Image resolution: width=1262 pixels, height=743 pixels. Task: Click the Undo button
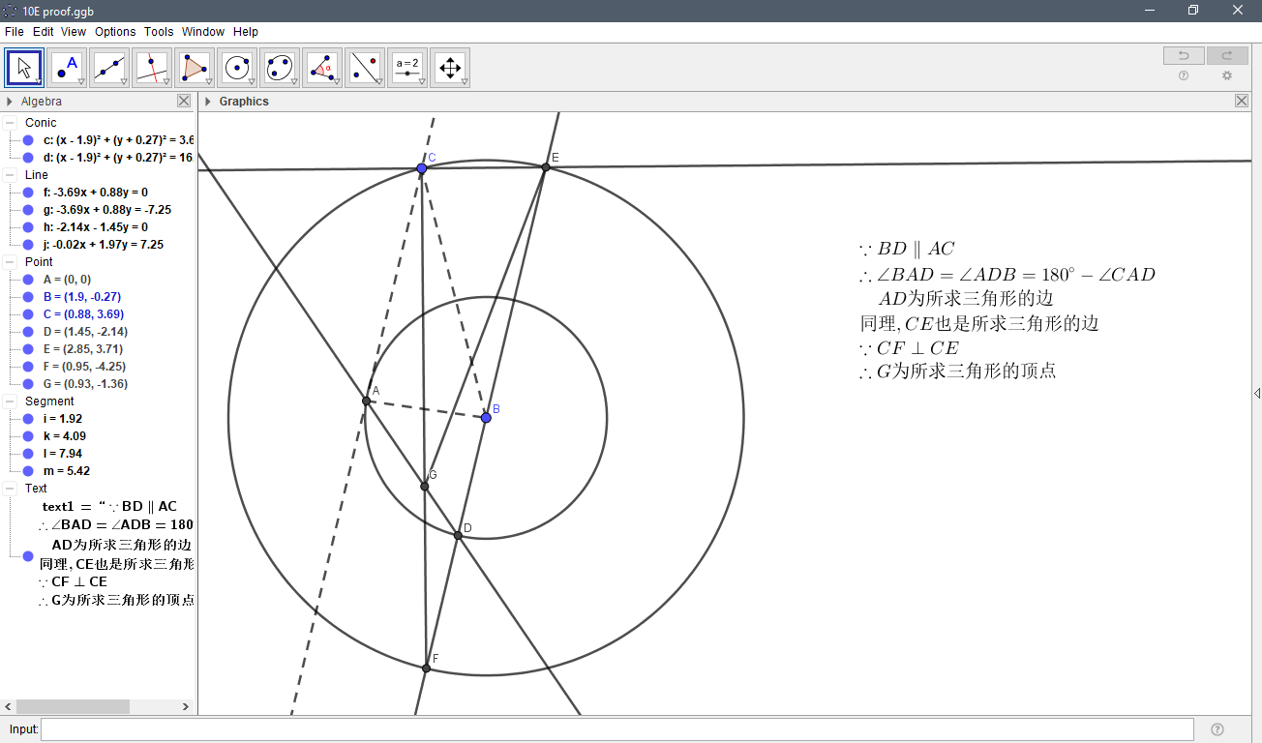pyautogui.click(x=1183, y=55)
